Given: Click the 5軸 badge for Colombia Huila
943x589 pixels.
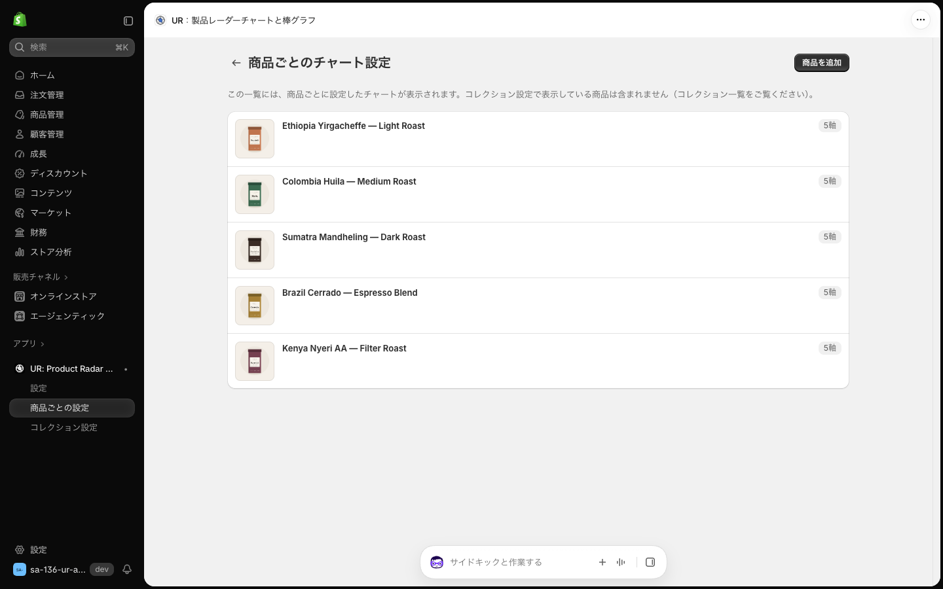Looking at the screenshot, I should [830, 181].
